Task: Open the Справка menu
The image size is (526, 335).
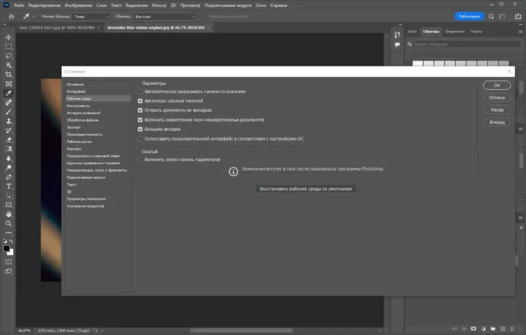Action: pos(278,5)
